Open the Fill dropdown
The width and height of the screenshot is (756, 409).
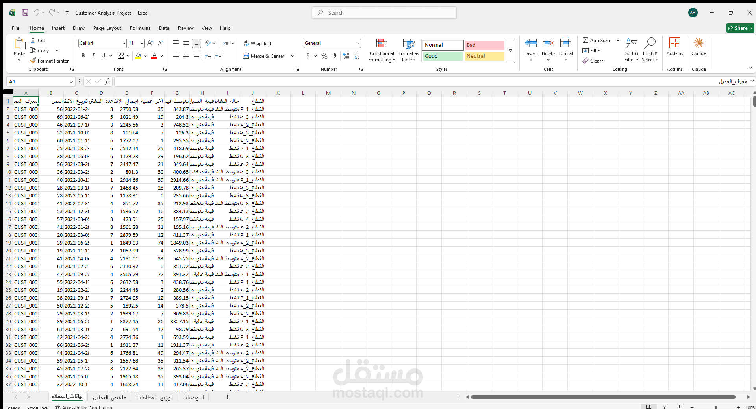tap(591, 51)
